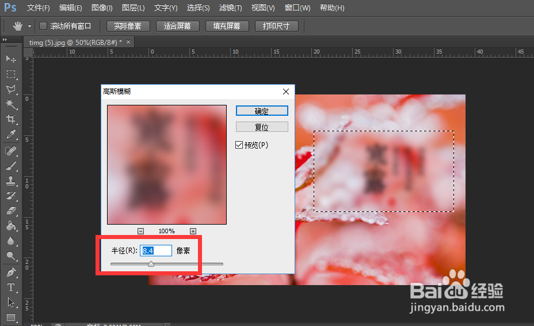This screenshot has height=326, width=534.
Task: Select the Move tool
Action: click(x=11, y=59)
